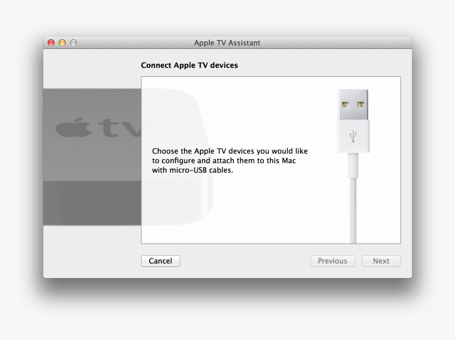Click the yellow minimize button
The image size is (455, 340).
tap(62, 42)
